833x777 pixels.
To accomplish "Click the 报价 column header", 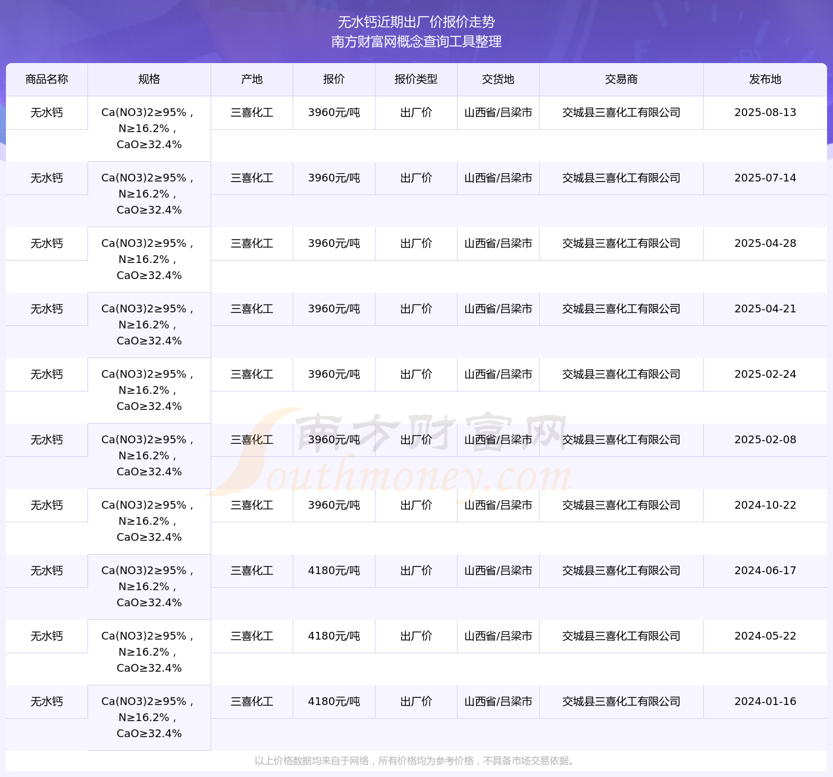I will tap(334, 79).
